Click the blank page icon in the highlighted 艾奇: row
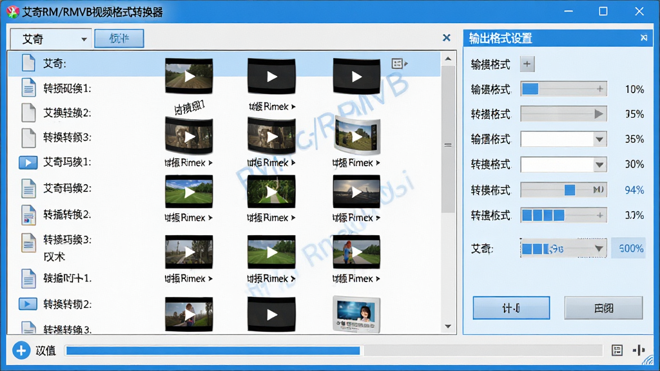 28,63
